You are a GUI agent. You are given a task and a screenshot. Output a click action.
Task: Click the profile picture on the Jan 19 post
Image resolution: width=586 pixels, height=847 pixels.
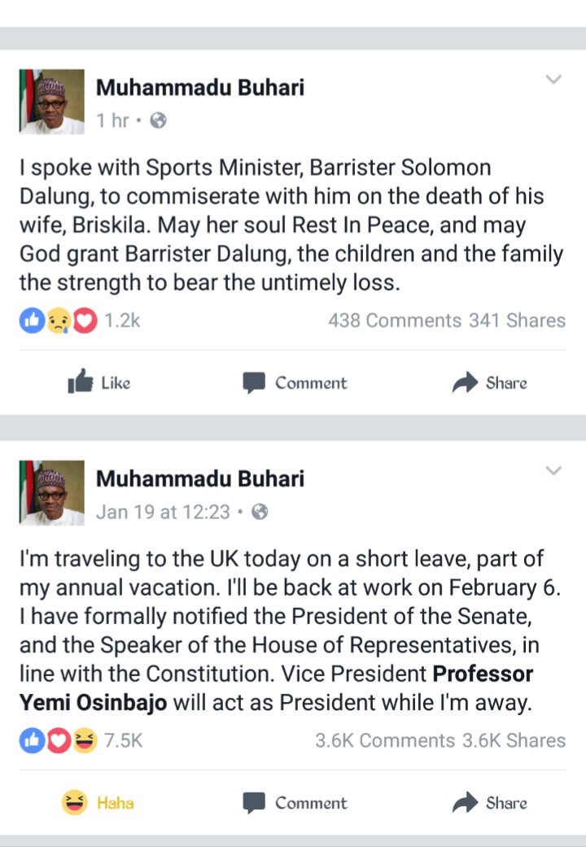[x=52, y=493]
